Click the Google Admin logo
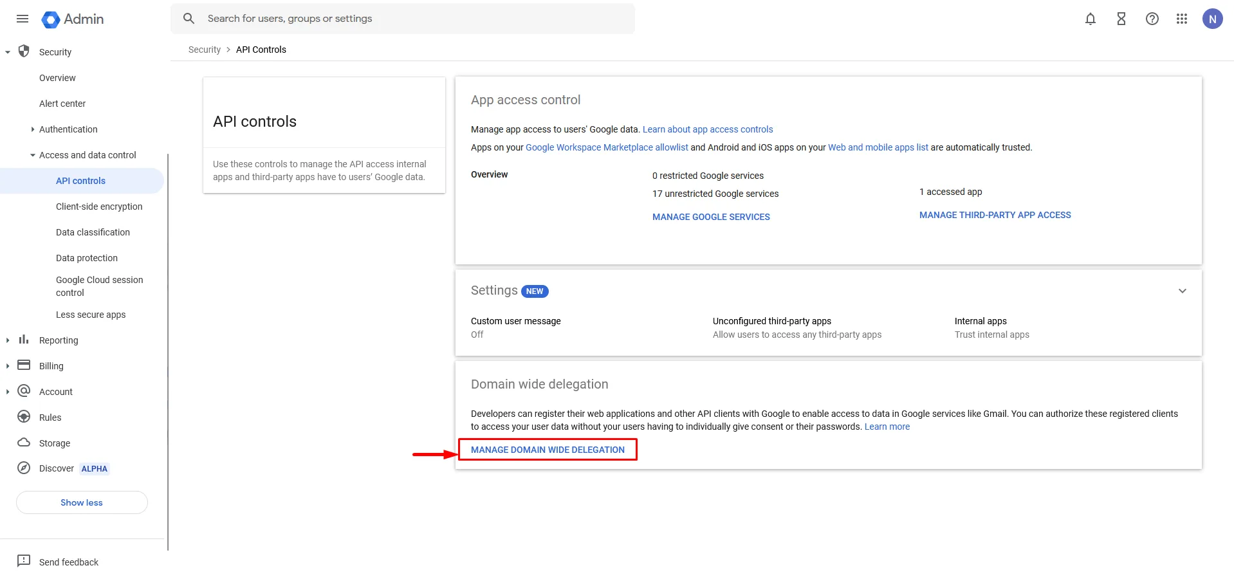Viewport: 1234px width, 588px height. (73, 19)
